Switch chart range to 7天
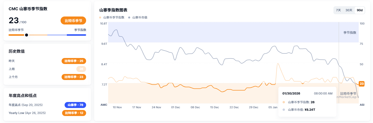The image size is (373, 123). click(338, 10)
